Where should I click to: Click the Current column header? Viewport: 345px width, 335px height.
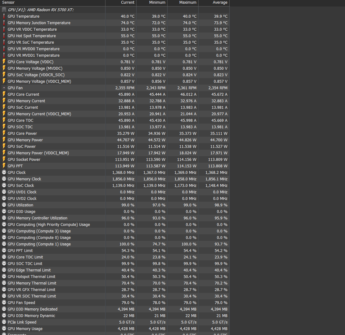(121, 3)
